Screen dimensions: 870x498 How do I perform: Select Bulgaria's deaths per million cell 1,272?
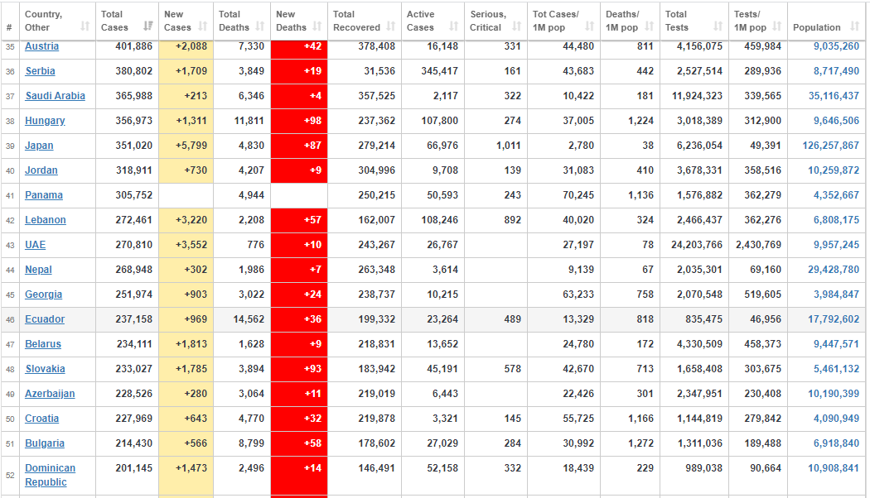(x=630, y=443)
